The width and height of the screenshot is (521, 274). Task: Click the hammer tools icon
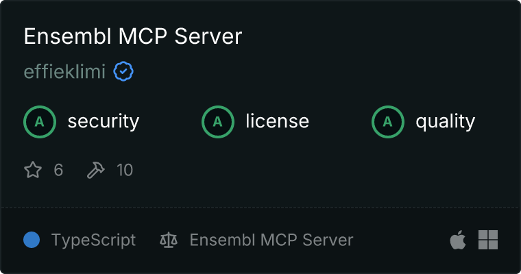coord(96,170)
